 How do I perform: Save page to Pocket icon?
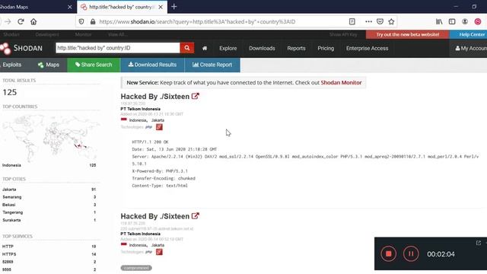pyautogui.click(x=380, y=21)
